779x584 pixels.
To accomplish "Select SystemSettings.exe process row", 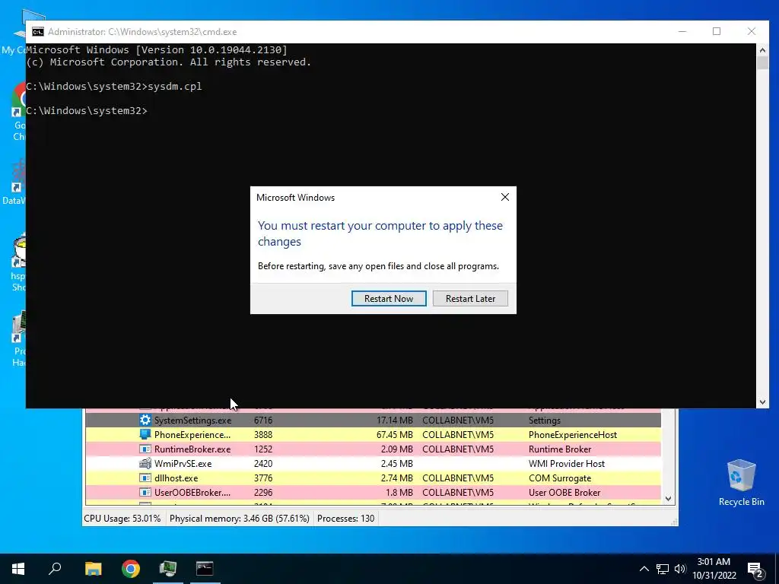I will pos(373,420).
